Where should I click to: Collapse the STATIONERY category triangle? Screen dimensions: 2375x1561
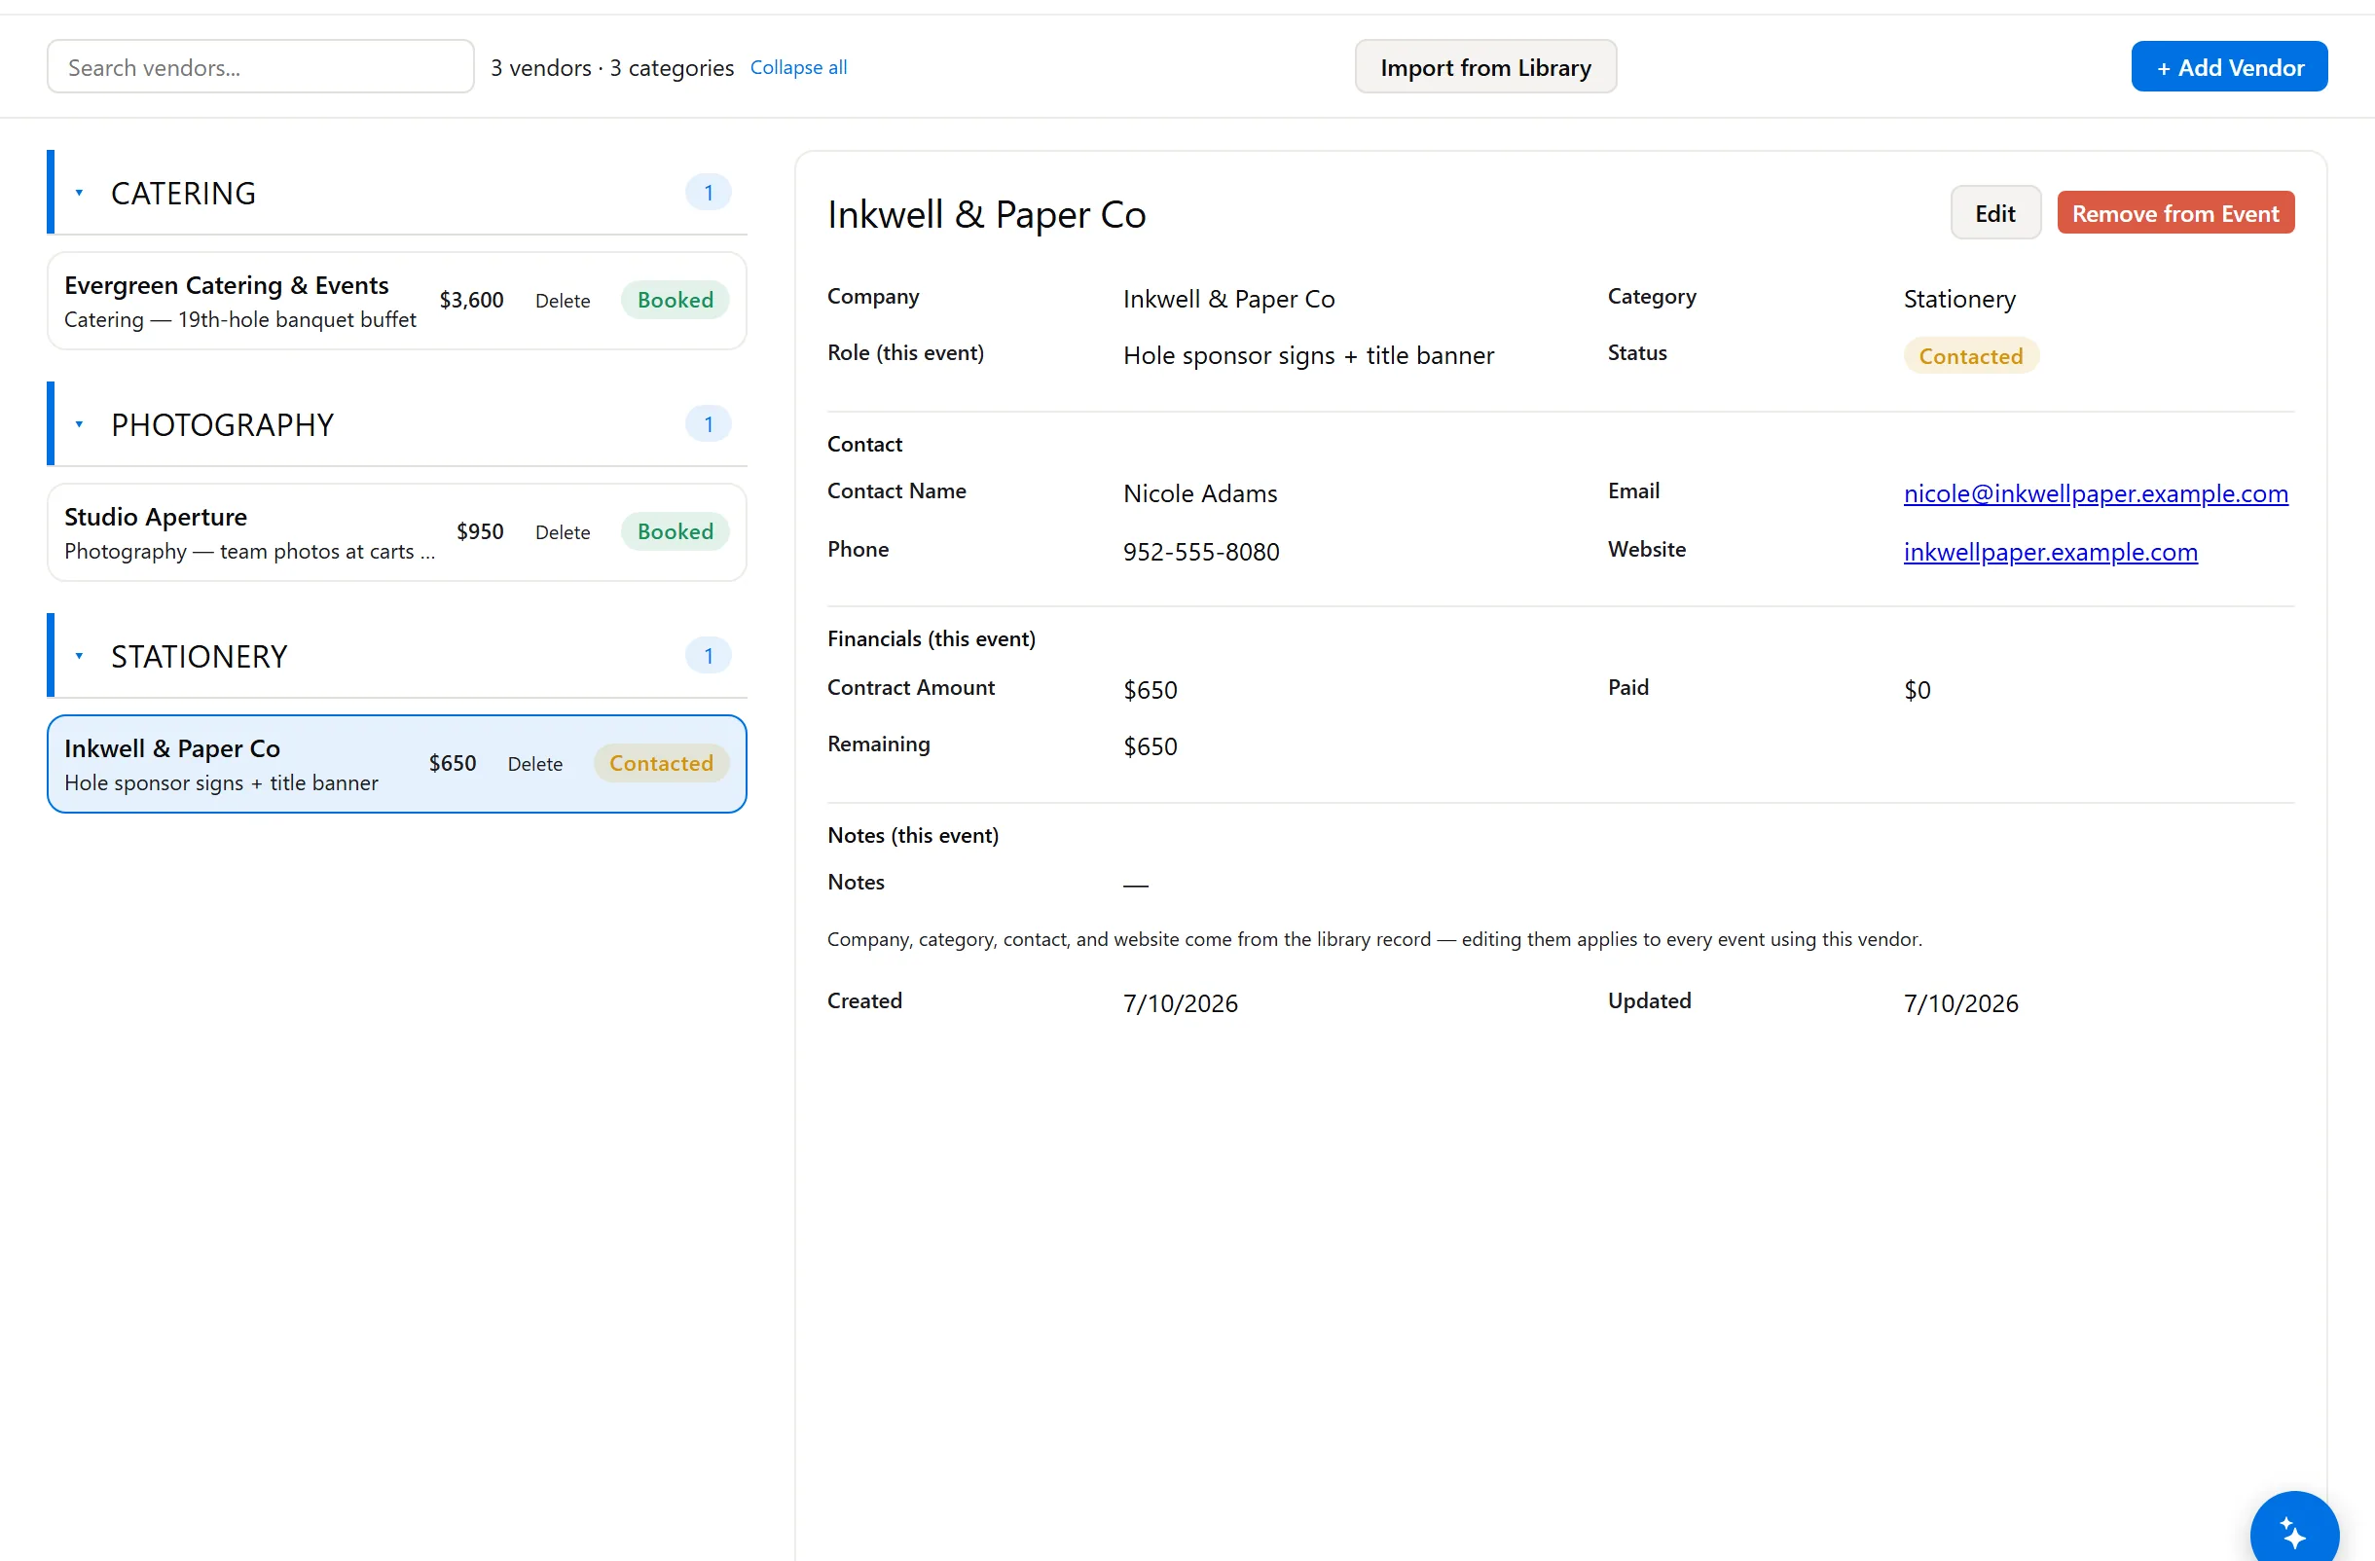pos(79,655)
